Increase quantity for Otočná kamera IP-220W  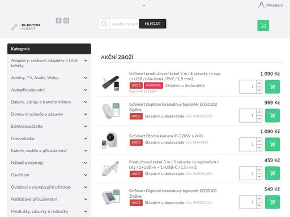tap(259, 141)
